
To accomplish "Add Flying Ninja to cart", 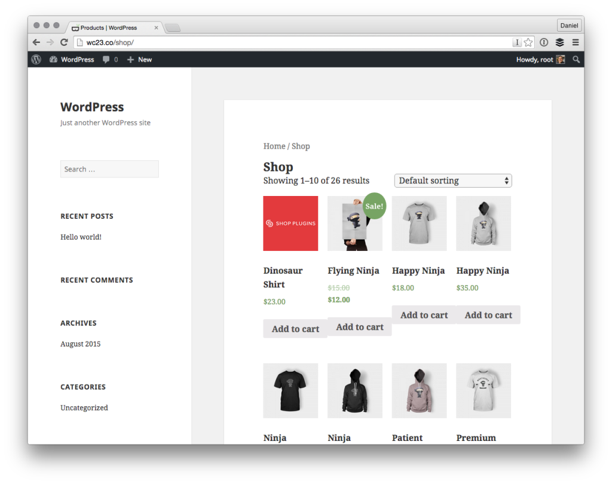I will click(359, 327).
